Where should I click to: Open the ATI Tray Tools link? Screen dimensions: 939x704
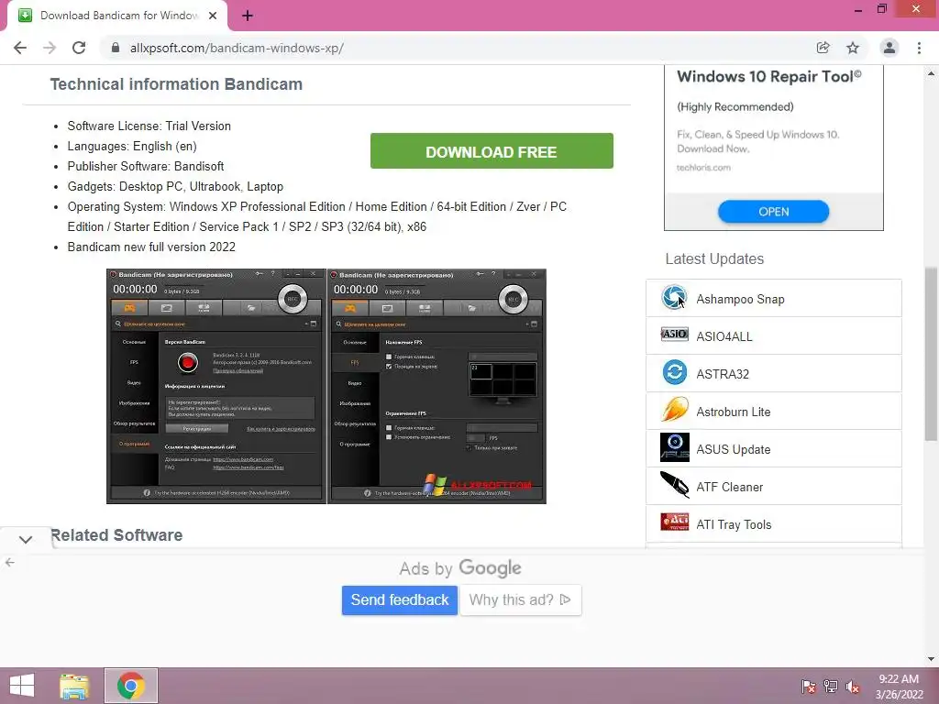click(x=734, y=525)
